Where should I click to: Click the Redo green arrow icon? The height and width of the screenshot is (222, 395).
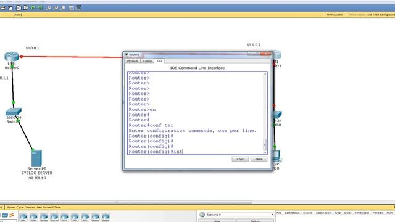coord(40,8)
